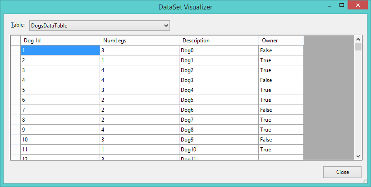Viewport: 371px width, 187px height.
Task: Select the Description cell Dog3
Action: (x=219, y=80)
